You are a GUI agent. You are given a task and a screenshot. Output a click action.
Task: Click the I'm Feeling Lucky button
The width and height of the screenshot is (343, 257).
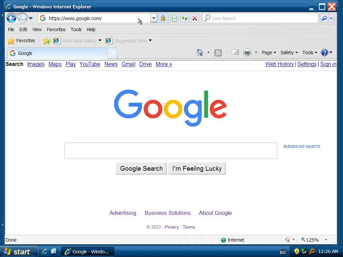(197, 169)
